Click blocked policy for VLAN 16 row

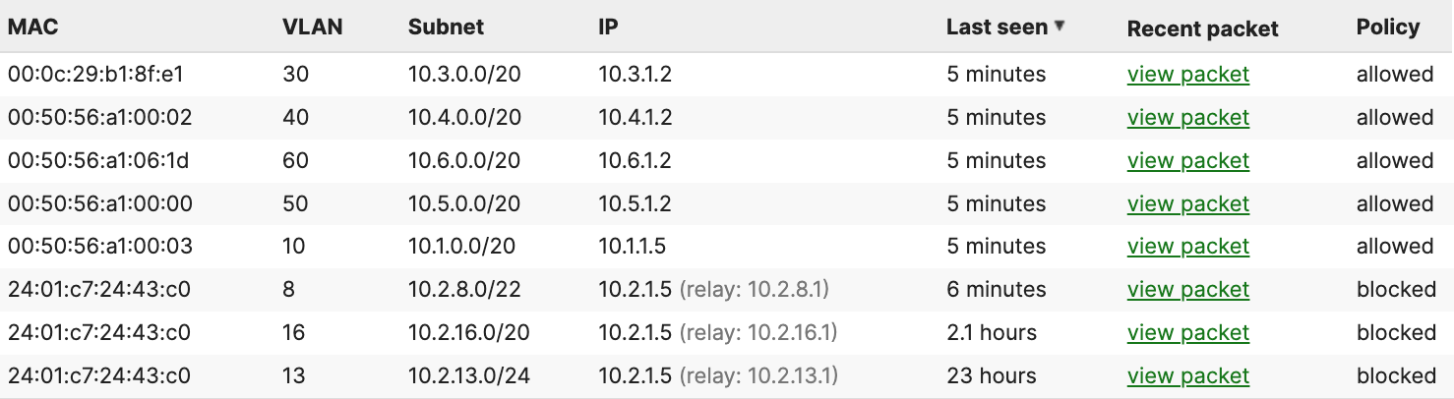(1396, 333)
